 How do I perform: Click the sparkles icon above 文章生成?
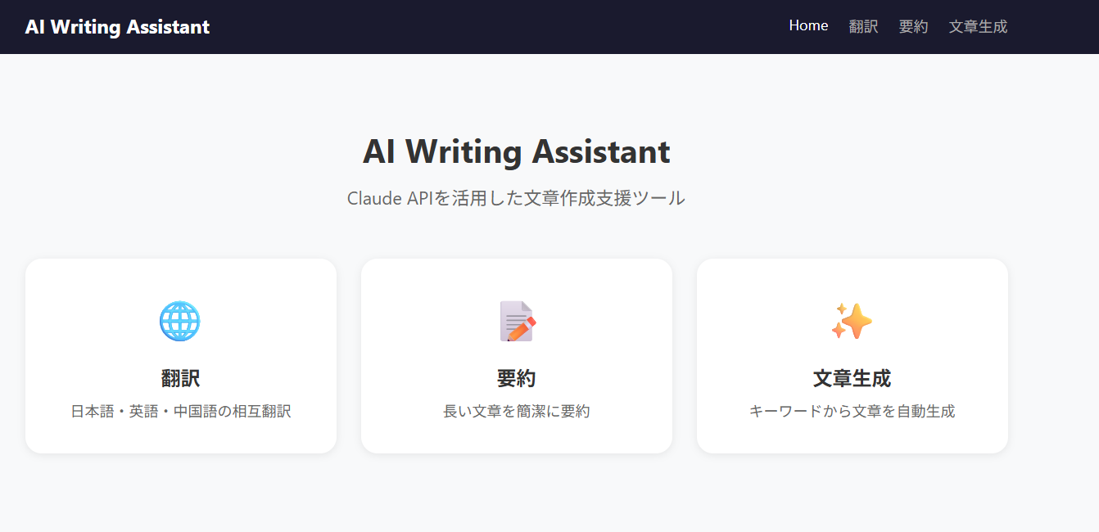[852, 321]
